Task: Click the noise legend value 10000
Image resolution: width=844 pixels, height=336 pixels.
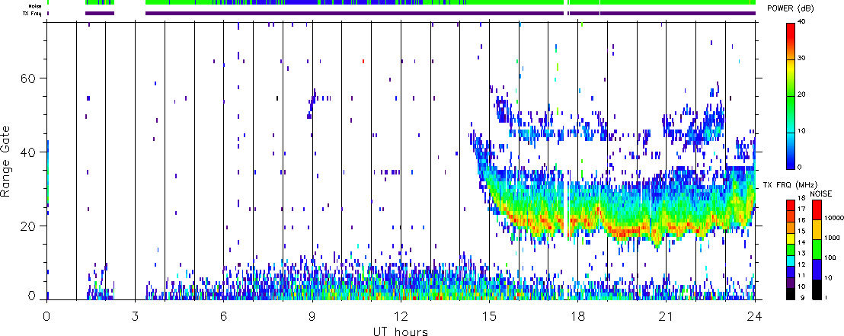Action: click(833, 219)
